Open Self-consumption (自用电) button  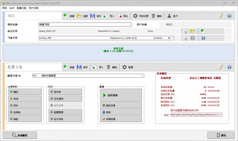tap(25, 112)
